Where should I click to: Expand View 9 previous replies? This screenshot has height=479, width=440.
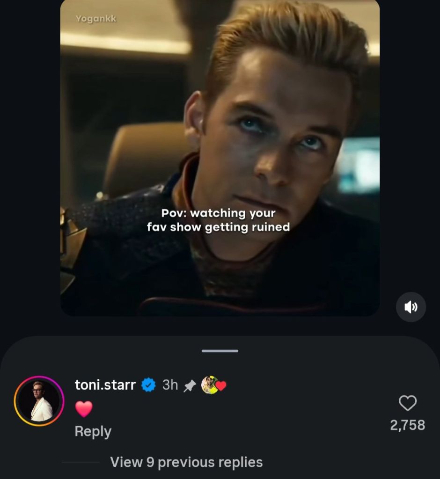pyautogui.click(x=186, y=462)
